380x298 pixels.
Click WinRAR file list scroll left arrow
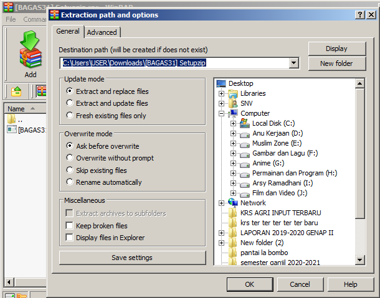[x=9, y=282]
